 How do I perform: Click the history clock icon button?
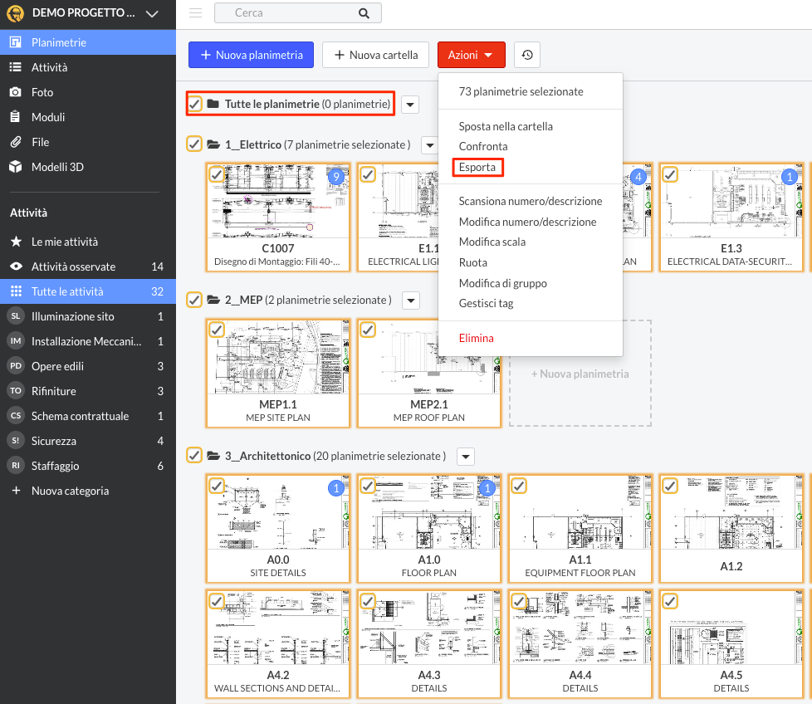coord(526,56)
